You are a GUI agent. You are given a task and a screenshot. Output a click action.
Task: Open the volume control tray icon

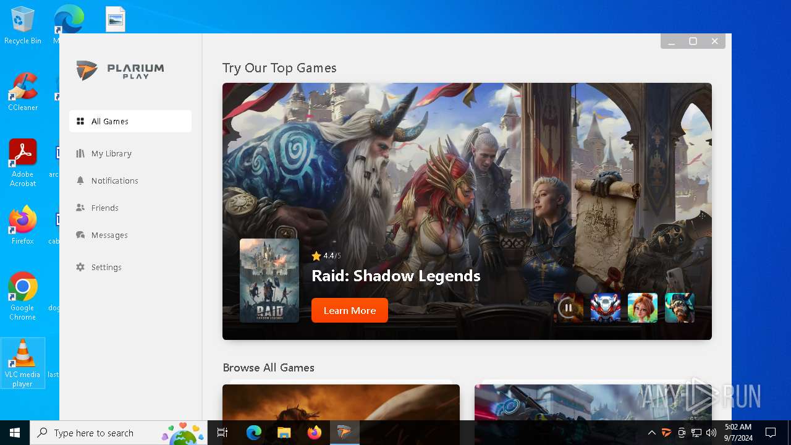(x=711, y=433)
